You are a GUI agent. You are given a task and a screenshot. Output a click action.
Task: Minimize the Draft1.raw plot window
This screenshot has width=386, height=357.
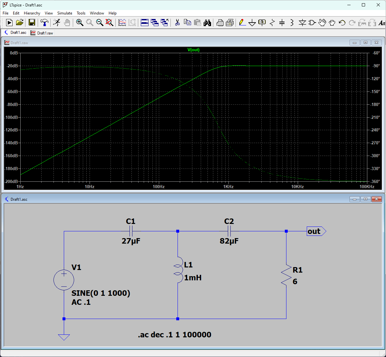[354, 43]
